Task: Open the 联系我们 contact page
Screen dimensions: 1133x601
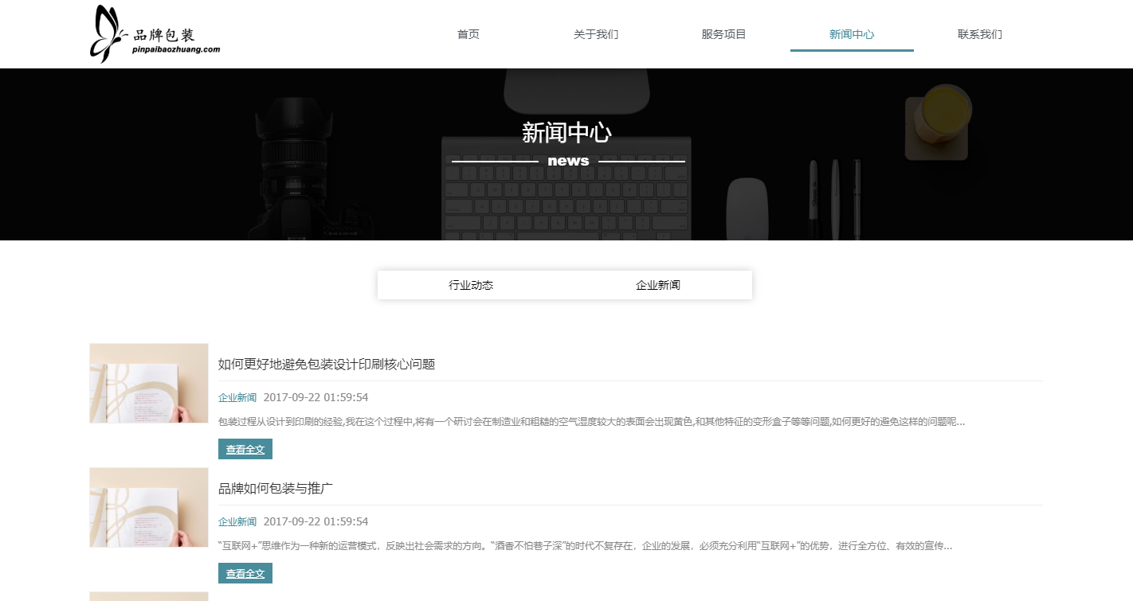Action: [979, 34]
